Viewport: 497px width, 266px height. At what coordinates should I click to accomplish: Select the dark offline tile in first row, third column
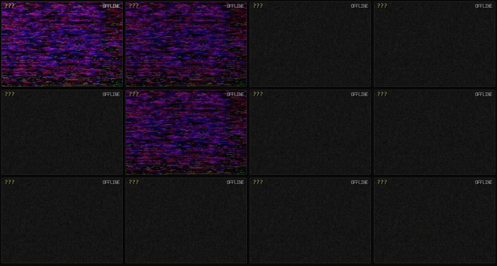pos(310,44)
